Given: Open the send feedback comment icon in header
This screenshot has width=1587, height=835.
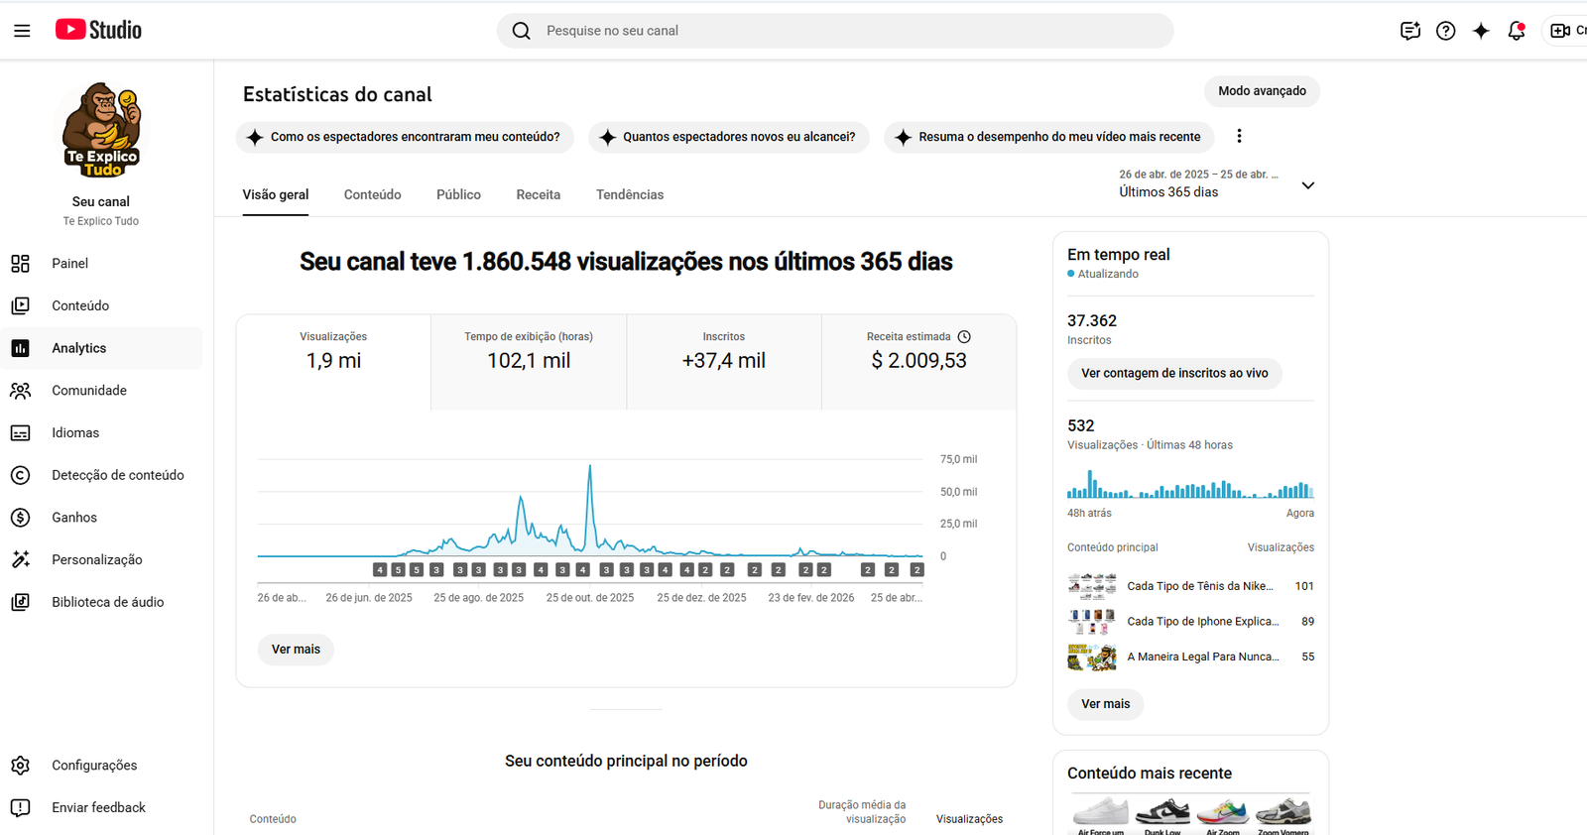Looking at the screenshot, I should click(x=1409, y=31).
